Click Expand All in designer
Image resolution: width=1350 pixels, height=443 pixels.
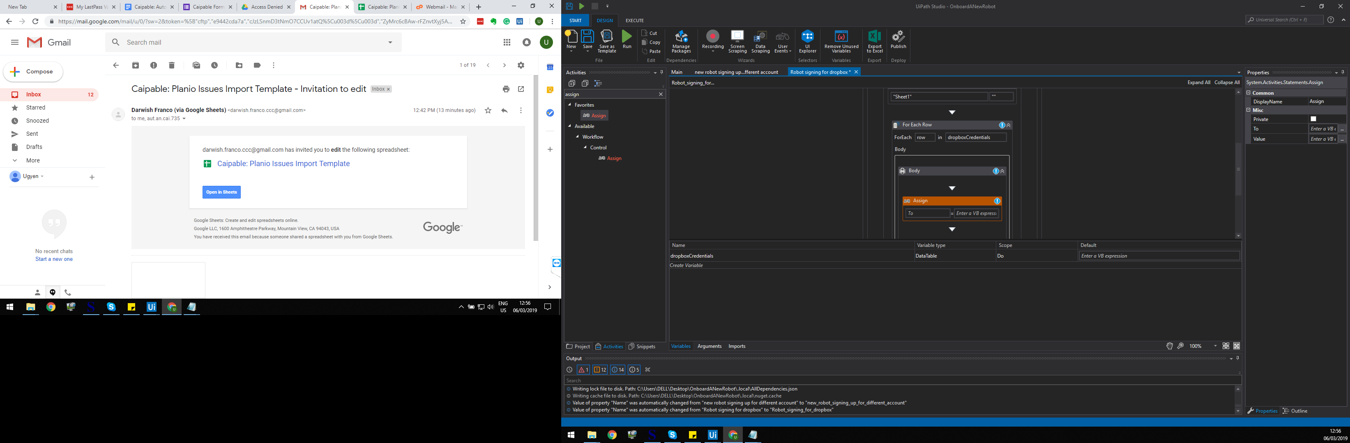(x=1198, y=82)
